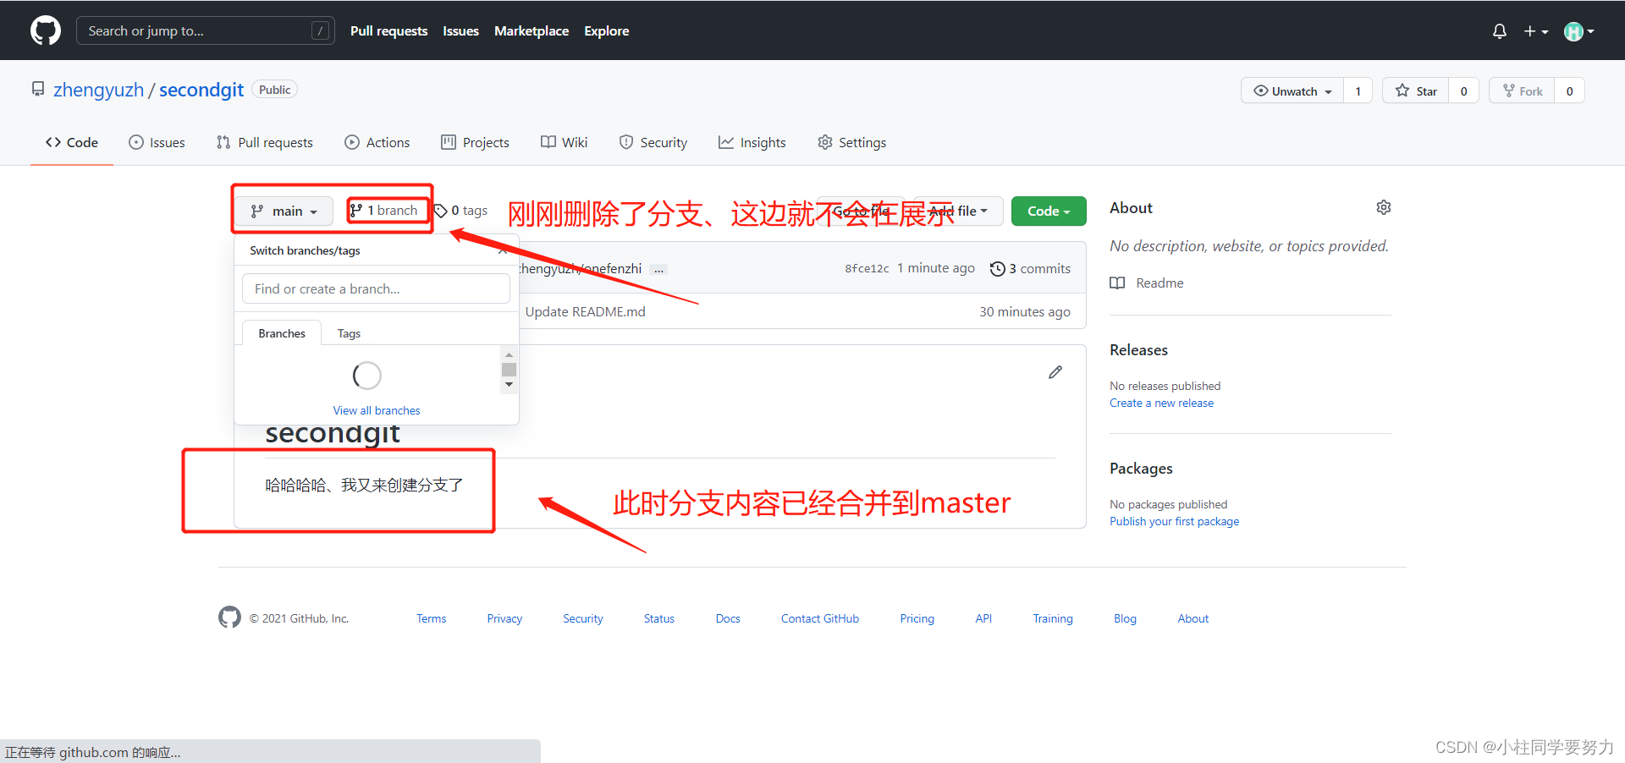Open the footer Terms link
Screen dimensions: 1625x763
point(431,618)
